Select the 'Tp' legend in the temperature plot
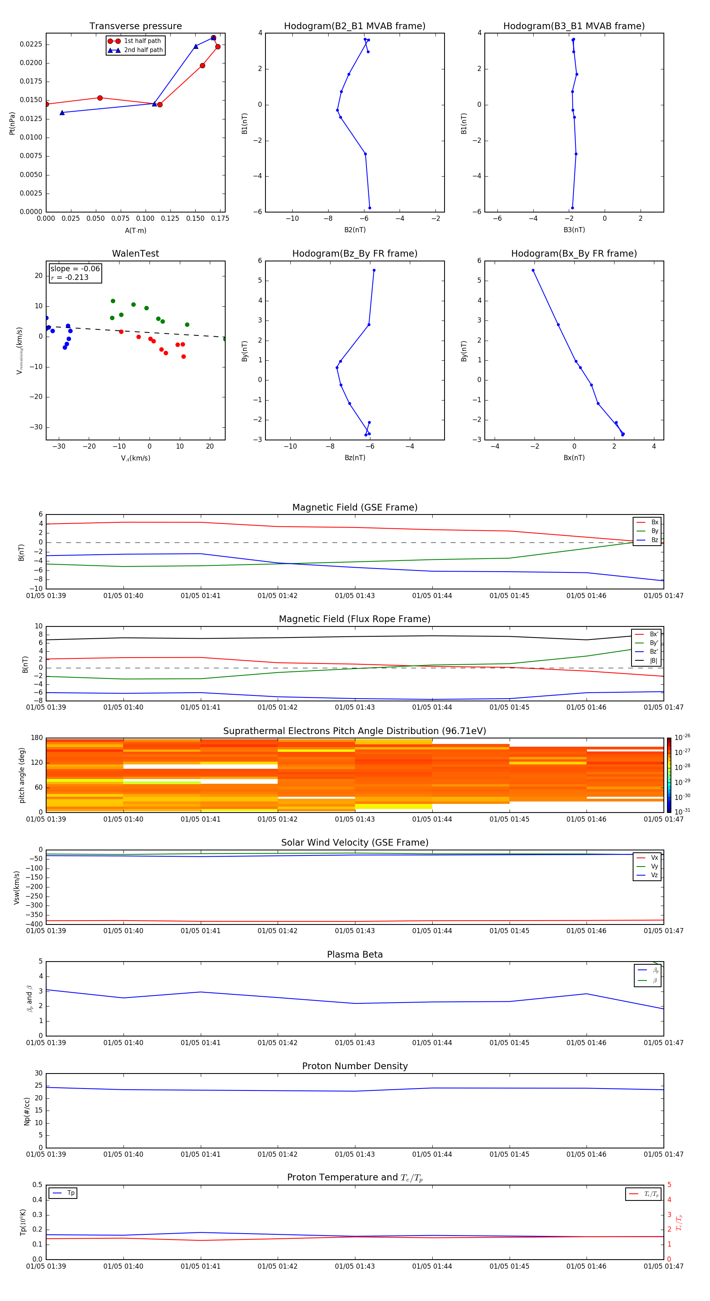Screen dimensions: 710x1301 click(63, 1193)
